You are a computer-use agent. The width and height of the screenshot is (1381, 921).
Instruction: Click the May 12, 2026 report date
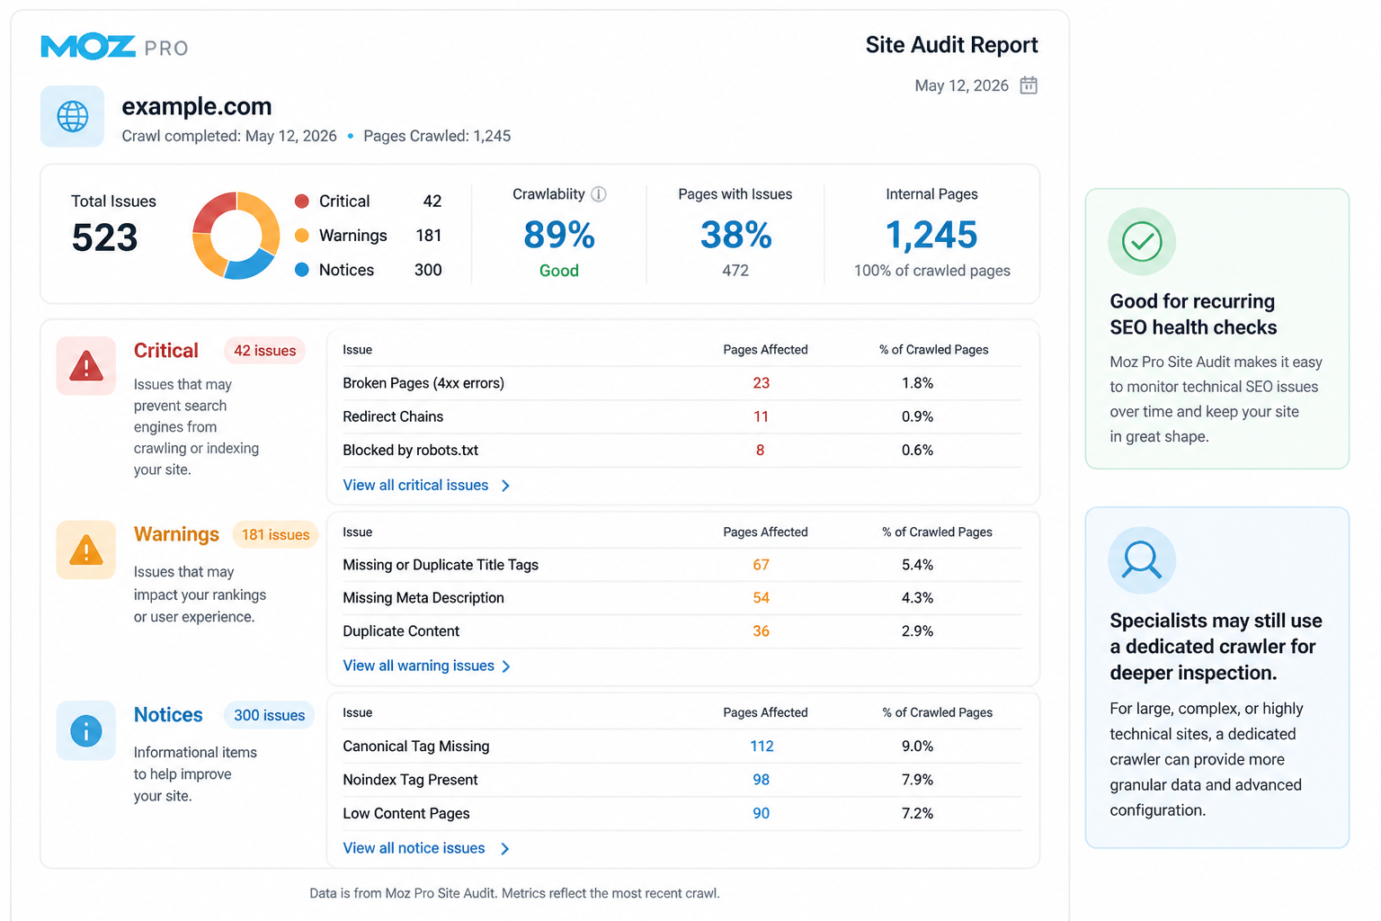961,85
